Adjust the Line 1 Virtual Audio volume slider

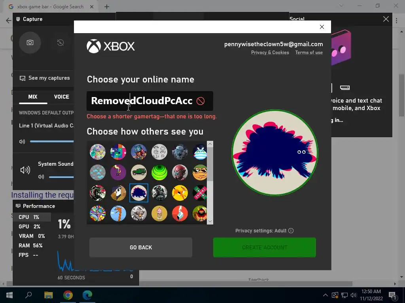point(52,141)
